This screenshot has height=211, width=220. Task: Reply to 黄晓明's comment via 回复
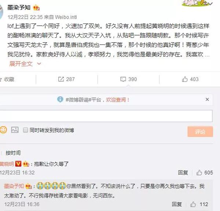pyautogui.click(x=183, y=172)
